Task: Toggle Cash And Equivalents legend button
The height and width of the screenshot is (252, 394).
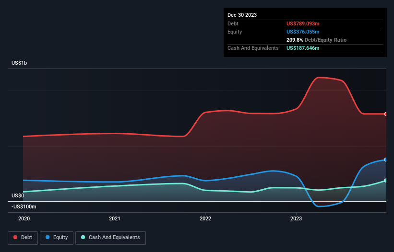Action: coord(110,238)
